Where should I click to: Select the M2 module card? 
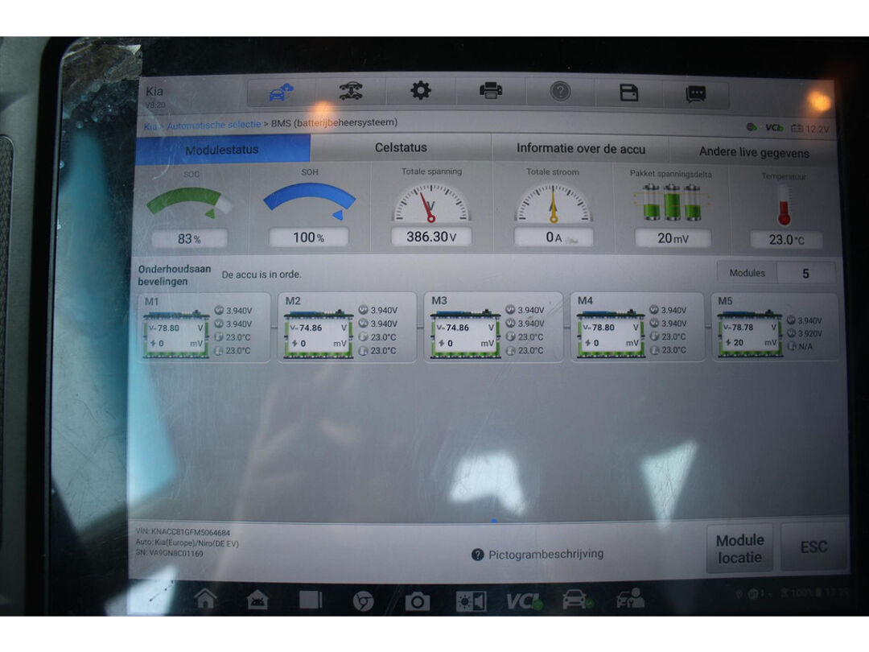(x=348, y=328)
